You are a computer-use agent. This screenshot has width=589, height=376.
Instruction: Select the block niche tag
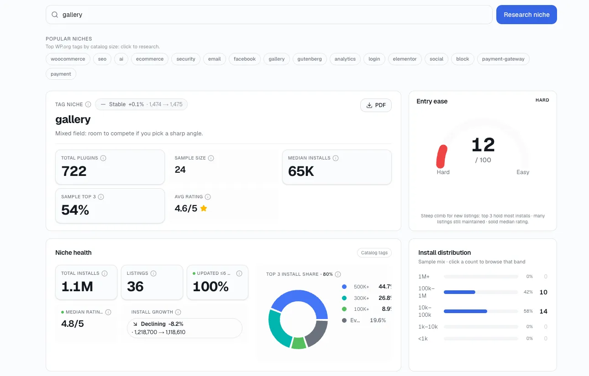463,59
